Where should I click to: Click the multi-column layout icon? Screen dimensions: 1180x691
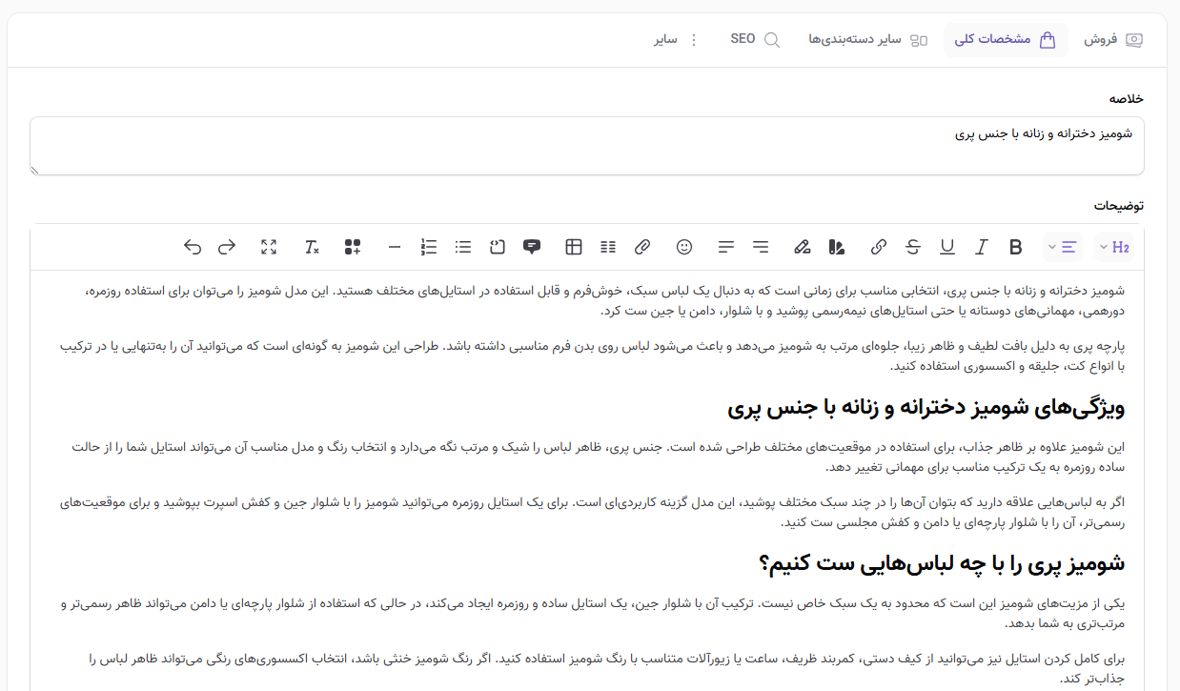tap(608, 247)
